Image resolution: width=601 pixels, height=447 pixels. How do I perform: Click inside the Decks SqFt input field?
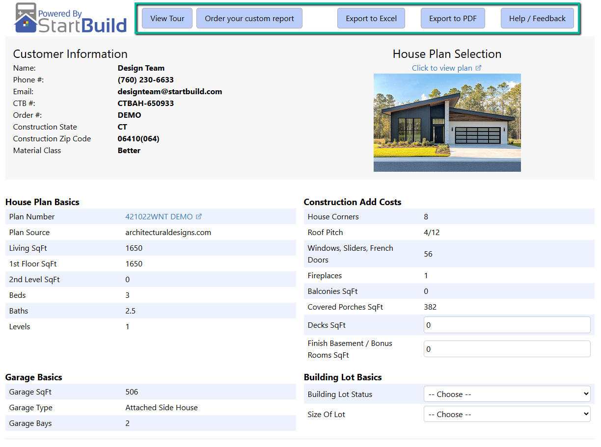click(x=507, y=325)
